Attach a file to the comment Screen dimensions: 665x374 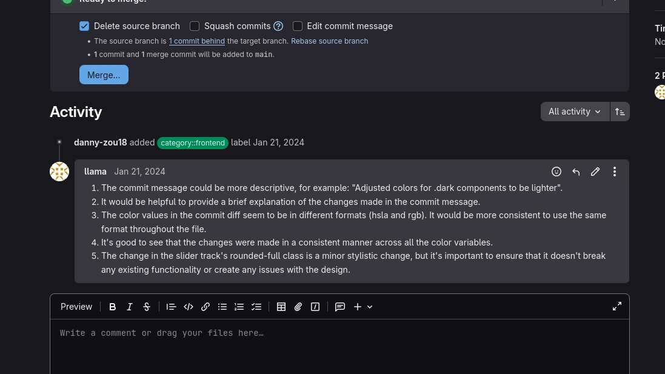click(x=298, y=307)
